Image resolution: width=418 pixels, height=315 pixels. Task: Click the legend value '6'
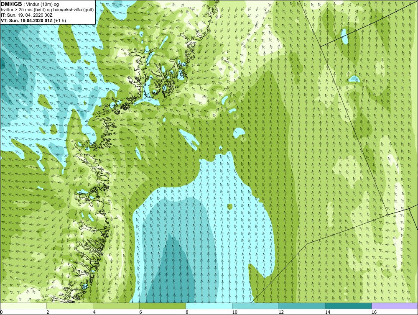point(140,312)
